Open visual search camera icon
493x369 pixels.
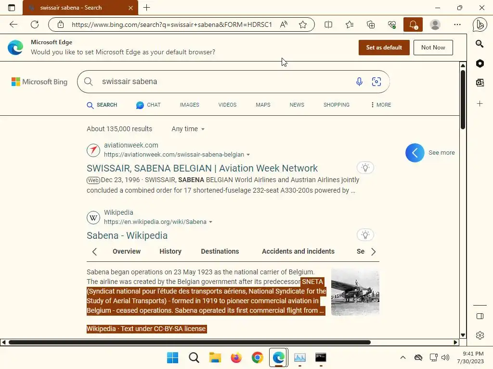click(x=376, y=82)
